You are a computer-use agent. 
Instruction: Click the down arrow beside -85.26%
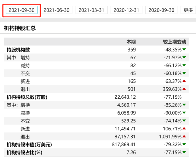(184, 105)
